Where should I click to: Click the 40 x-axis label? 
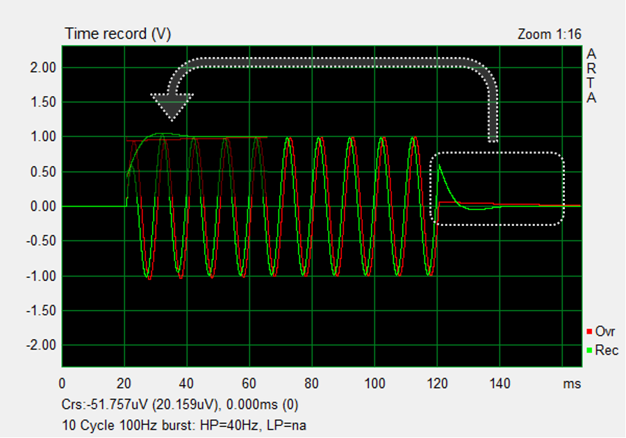pos(186,384)
